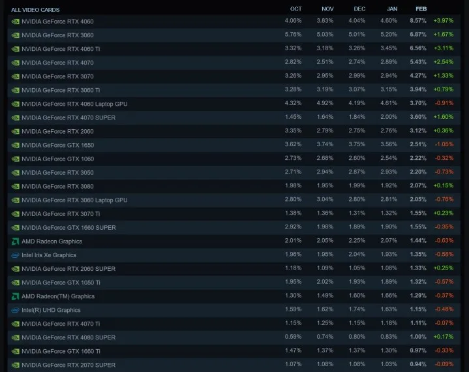This screenshot has width=469, height=372.
Task: Click NVIDIA logo beside GeForce GTX 1650
Action: pos(15,145)
